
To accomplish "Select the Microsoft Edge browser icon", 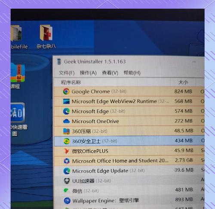I will (x=66, y=111).
